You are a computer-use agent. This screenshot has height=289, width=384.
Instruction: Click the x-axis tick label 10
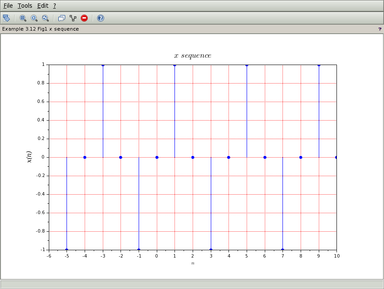[337, 256]
